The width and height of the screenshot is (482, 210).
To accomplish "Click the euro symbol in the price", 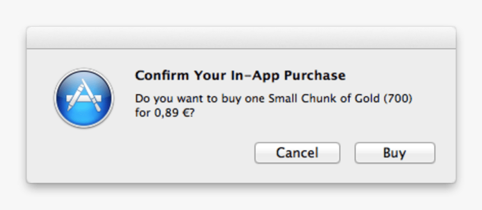I will pyautogui.click(x=186, y=113).
